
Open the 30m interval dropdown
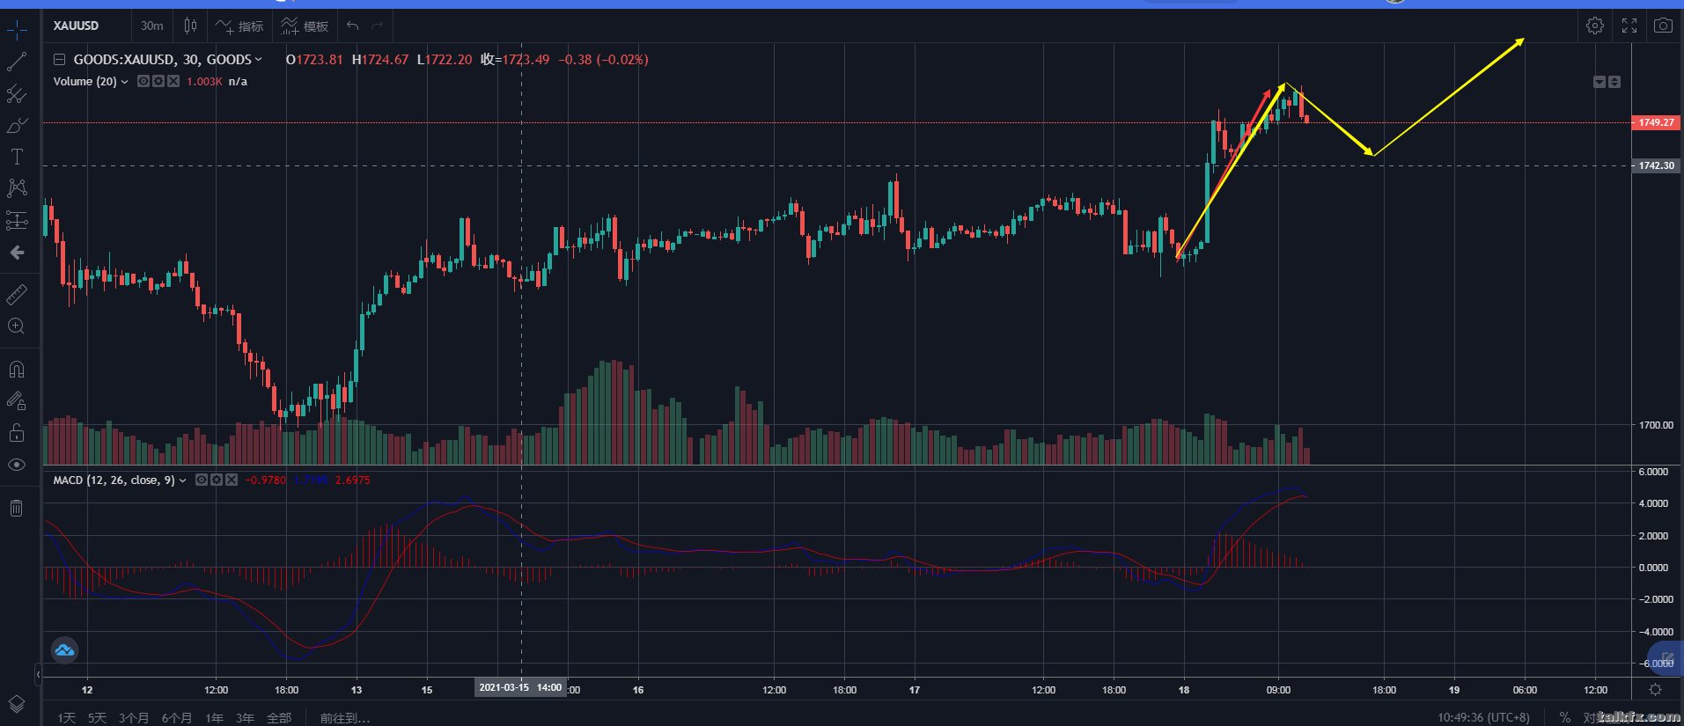[x=152, y=26]
